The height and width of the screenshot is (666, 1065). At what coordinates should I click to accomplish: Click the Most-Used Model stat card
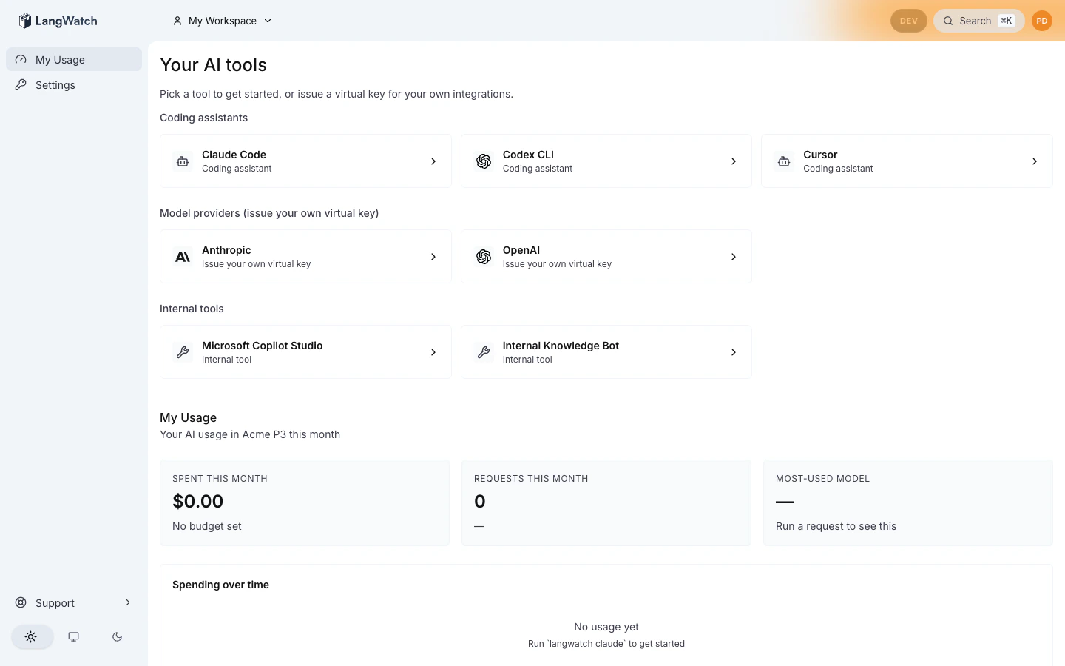coord(908,503)
